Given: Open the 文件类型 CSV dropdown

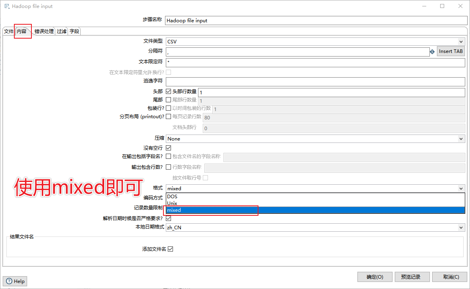Looking at the screenshot, I should click(315, 41).
